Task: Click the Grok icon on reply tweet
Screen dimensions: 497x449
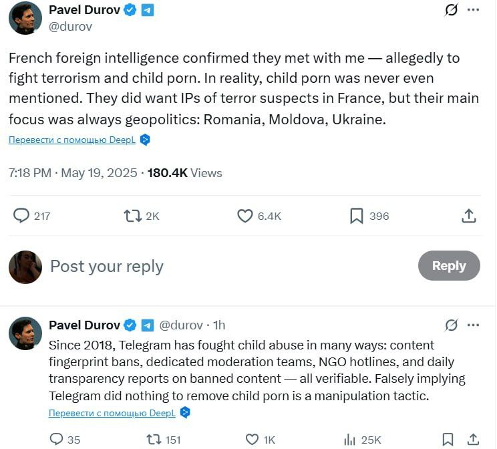Action: pos(451,325)
